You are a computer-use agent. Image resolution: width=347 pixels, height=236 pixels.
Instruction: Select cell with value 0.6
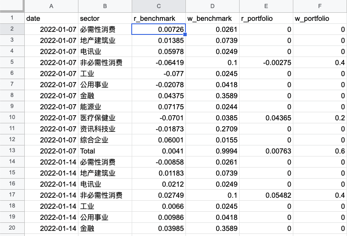pyautogui.click(x=320, y=151)
